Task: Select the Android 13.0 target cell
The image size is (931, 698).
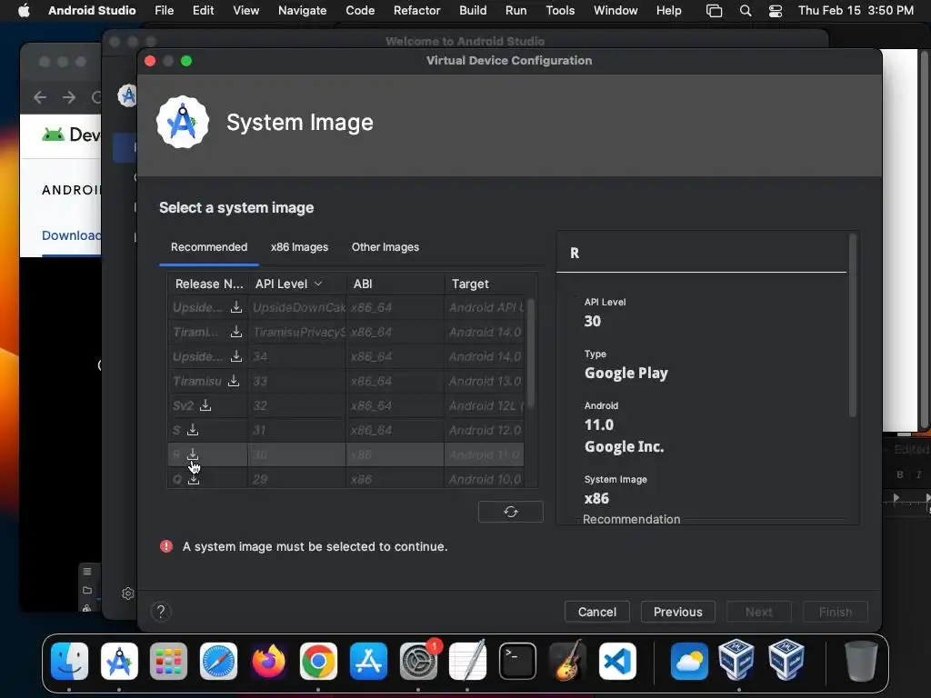Action: click(x=485, y=381)
